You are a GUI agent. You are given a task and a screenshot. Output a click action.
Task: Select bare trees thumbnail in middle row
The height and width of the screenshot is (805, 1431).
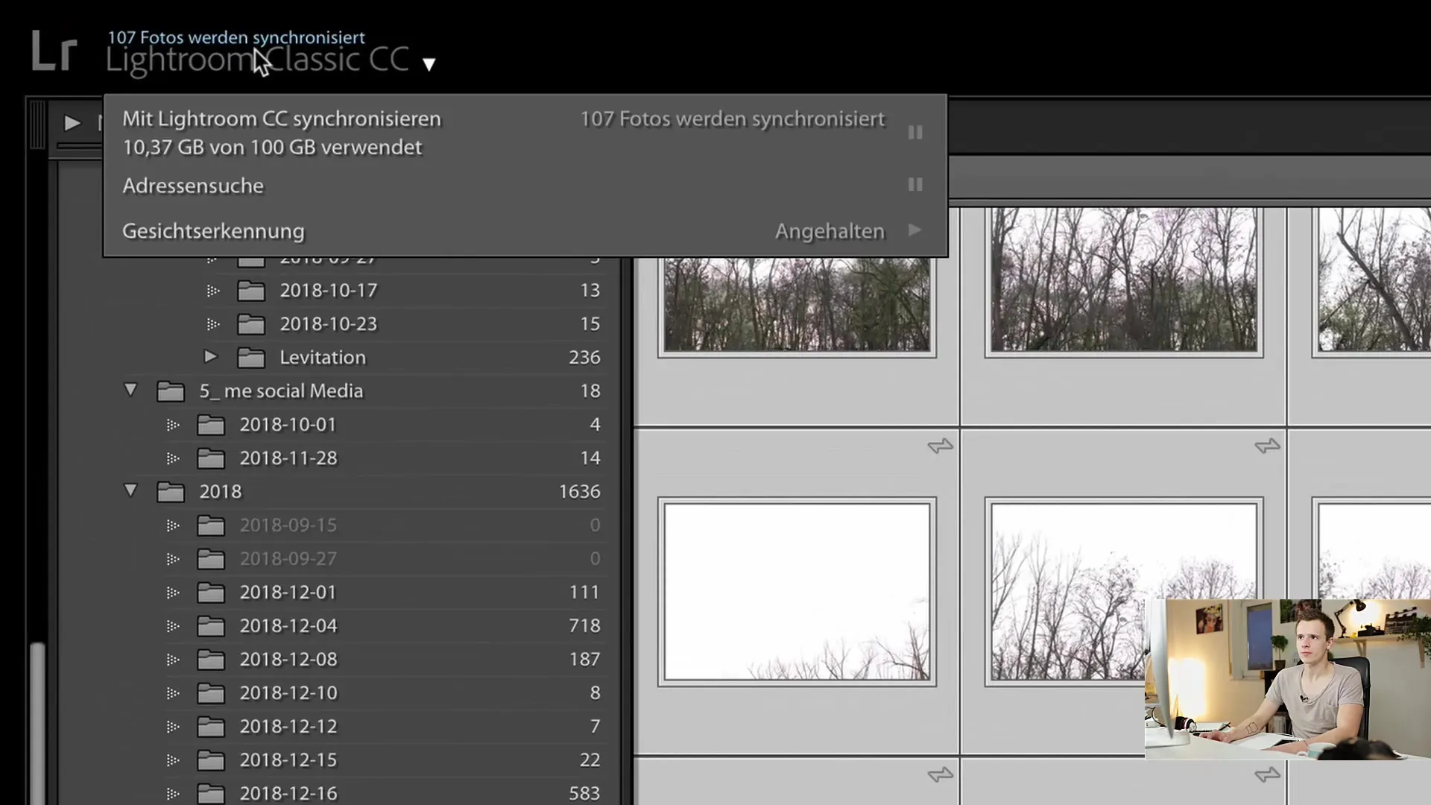[1123, 592]
